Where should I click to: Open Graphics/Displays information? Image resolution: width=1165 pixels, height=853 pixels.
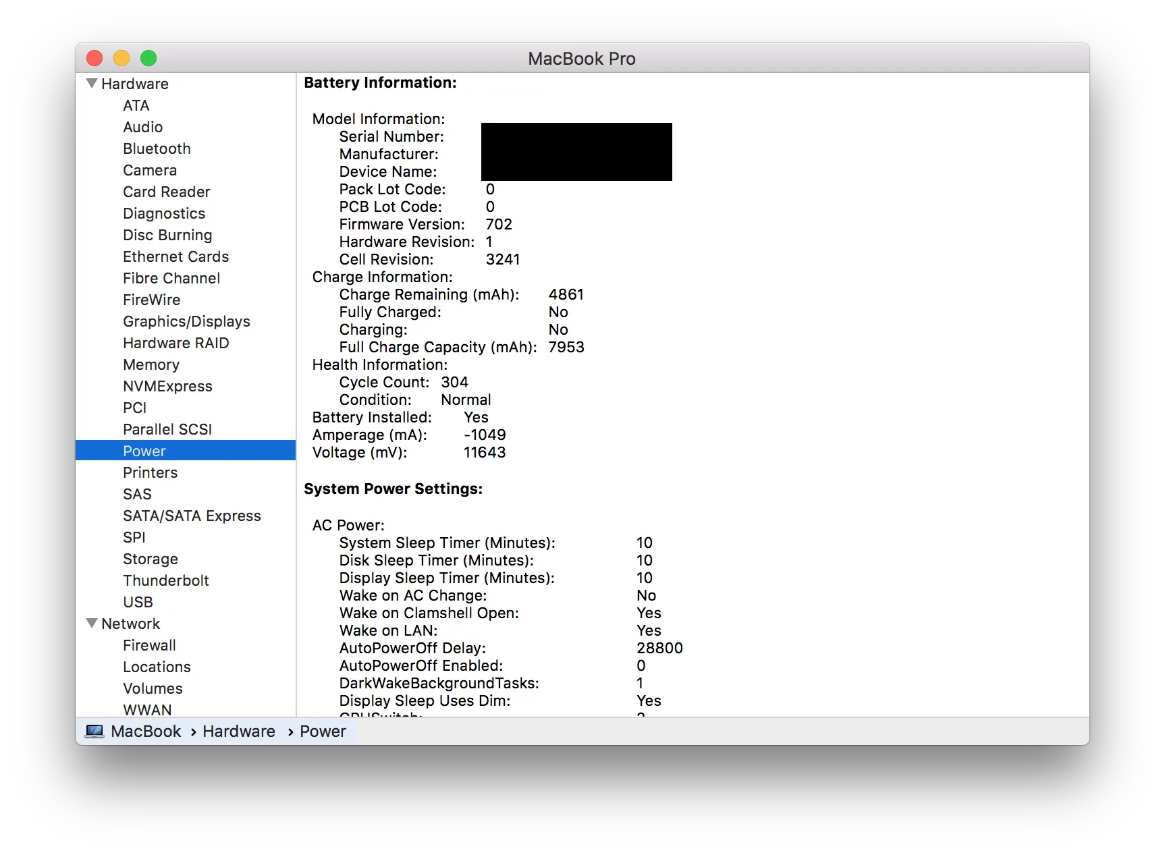pos(186,321)
